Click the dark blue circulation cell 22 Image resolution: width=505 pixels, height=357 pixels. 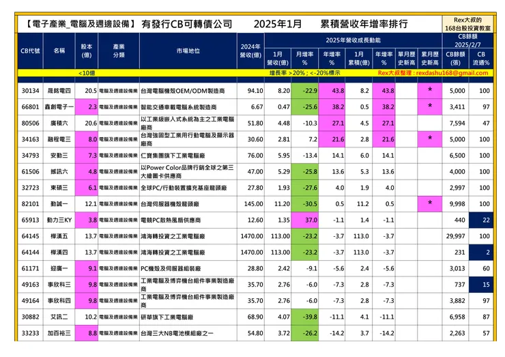pyautogui.click(x=481, y=220)
